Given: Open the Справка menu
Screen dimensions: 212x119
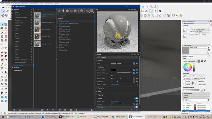Looking at the screenshot, I should [x=56, y=4].
